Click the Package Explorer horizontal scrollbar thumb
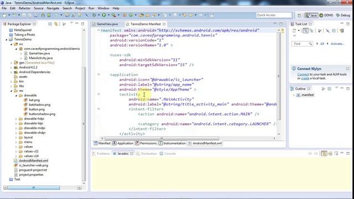 coord(34,188)
